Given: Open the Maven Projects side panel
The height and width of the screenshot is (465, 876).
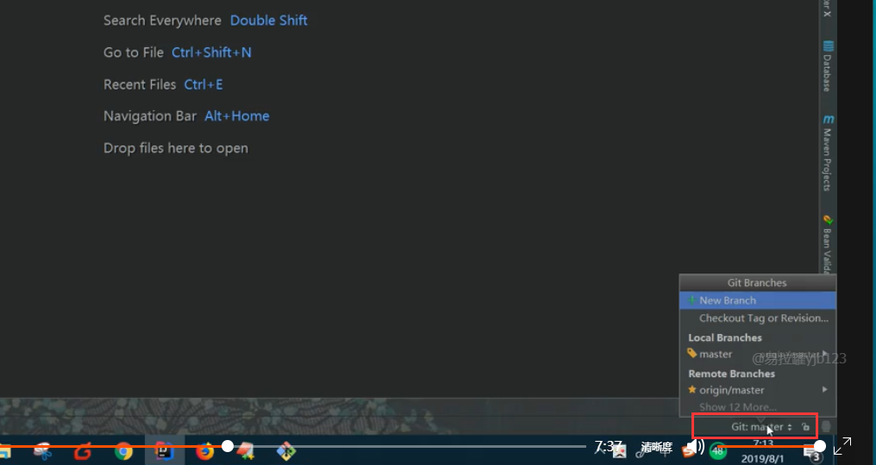Looking at the screenshot, I should (828, 152).
